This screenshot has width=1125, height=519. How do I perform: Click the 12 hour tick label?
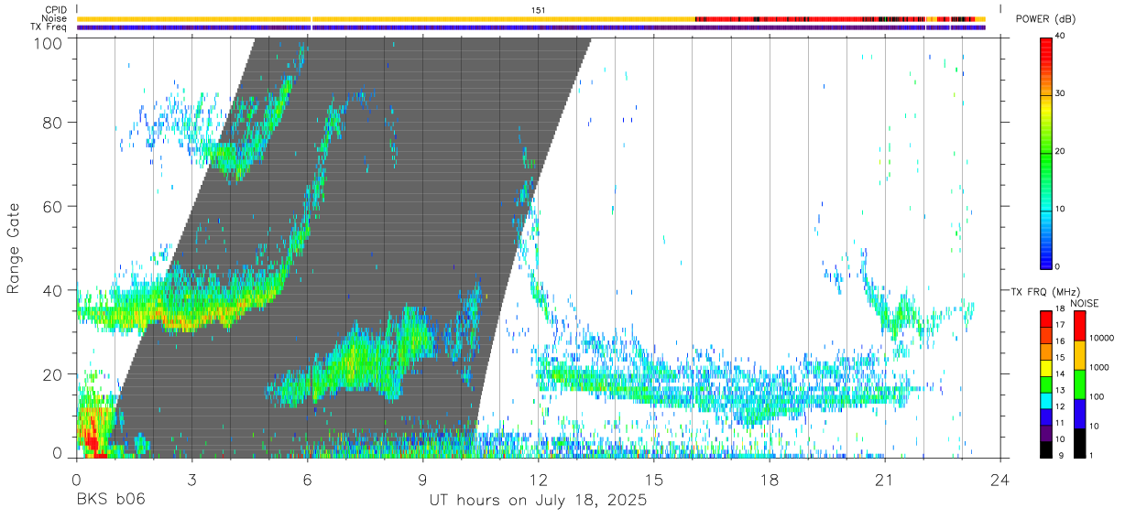coord(539,479)
